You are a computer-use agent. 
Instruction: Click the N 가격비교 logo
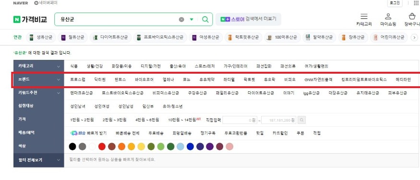pyautogui.click(x=30, y=20)
